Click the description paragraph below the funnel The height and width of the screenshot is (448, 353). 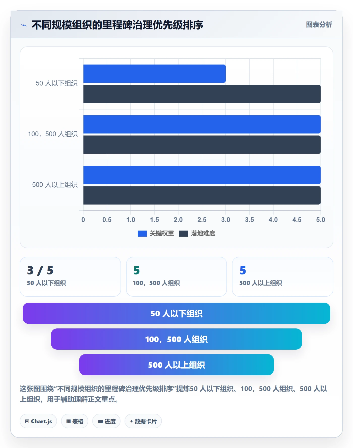173,394
